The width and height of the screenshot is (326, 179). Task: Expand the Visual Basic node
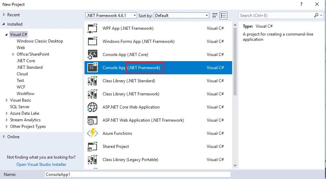pos(7,100)
